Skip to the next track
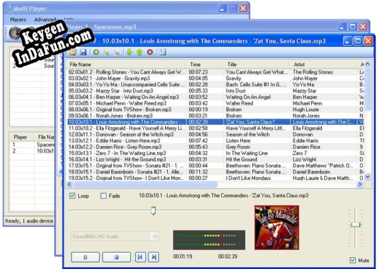Image resolution: width=377 pixels, height=269 pixels. pos(154,257)
